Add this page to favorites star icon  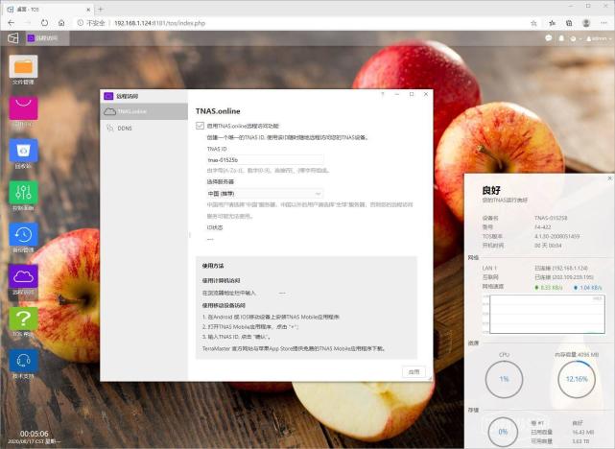[533, 23]
